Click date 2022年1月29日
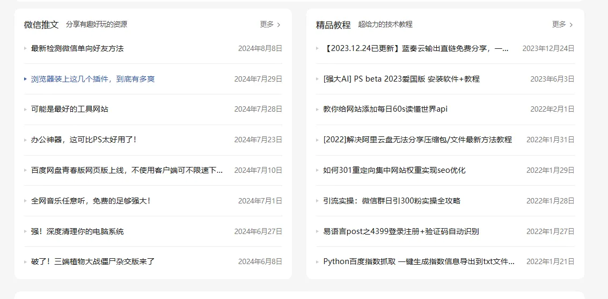Image resolution: width=608 pixels, height=299 pixels. coord(550,170)
